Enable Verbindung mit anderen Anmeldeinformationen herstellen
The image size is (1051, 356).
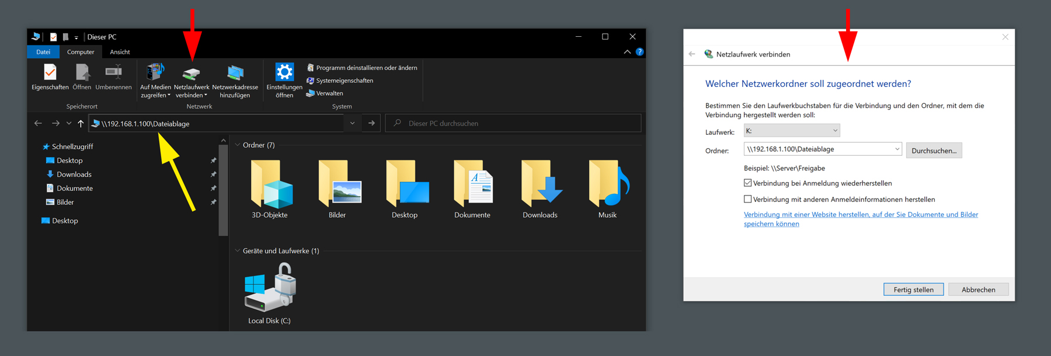point(748,200)
